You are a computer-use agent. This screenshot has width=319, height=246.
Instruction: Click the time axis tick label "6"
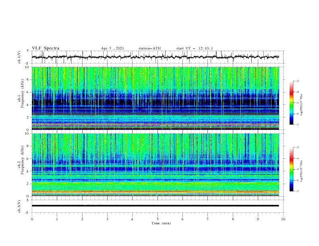coord(182,219)
